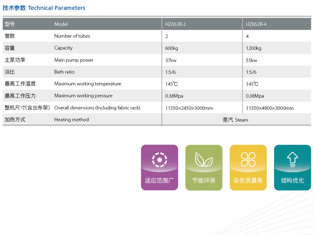Select the 染色质量高 label text

tap(248, 181)
